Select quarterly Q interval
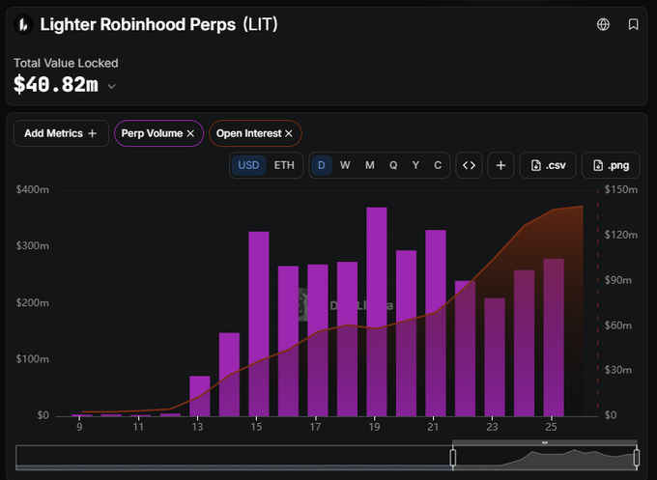Image resolution: width=657 pixels, height=480 pixels. (x=393, y=165)
